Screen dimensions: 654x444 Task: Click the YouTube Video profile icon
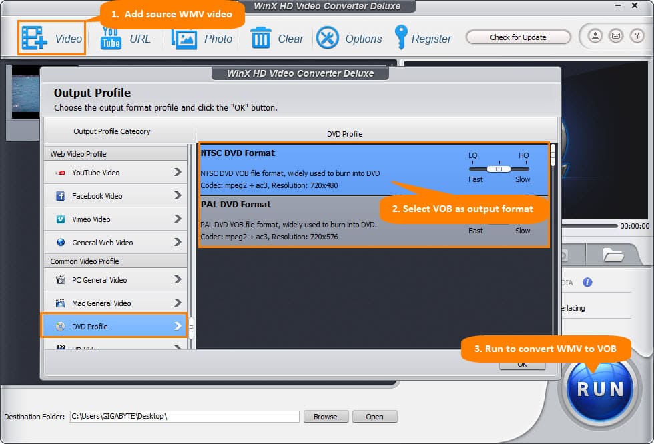click(x=61, y=173)
